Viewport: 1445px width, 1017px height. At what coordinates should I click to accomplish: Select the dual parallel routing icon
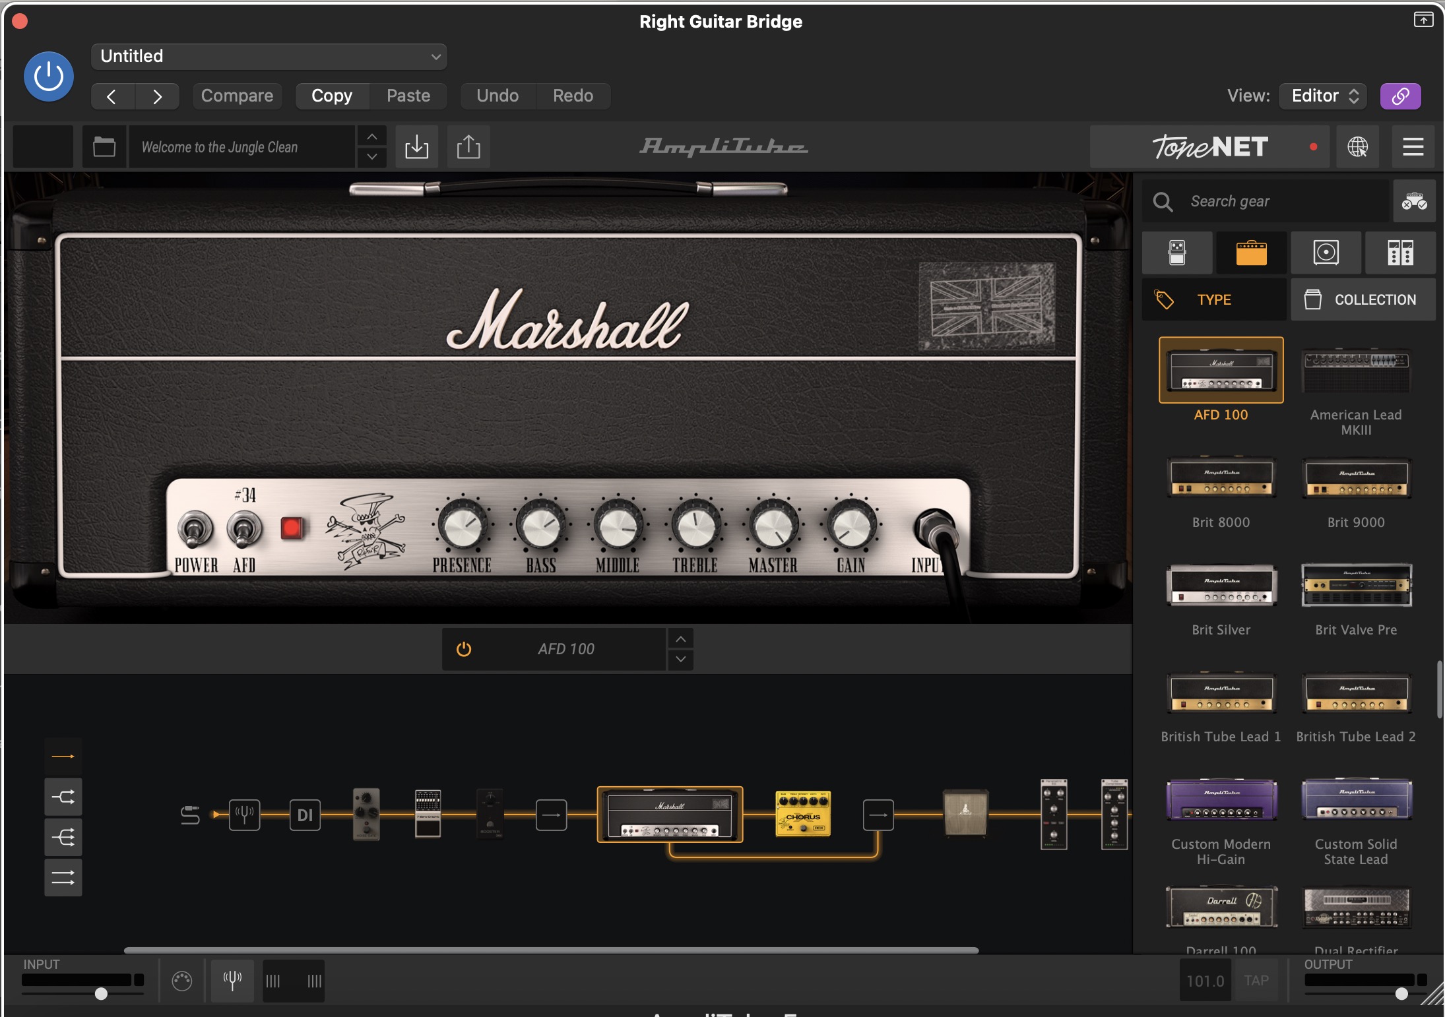coord(63,877)
